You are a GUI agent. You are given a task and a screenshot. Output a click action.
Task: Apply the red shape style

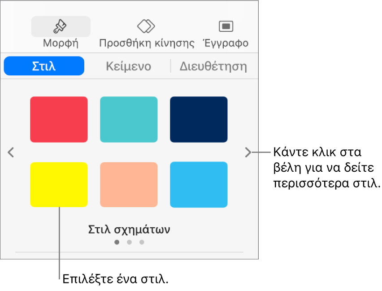click(59, 119)
